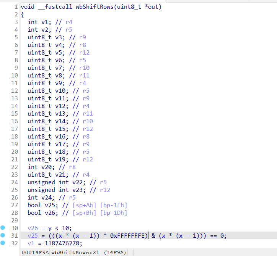Toggle breakpoint dot on line 31
Screen dimensions: 277x256
3,235
